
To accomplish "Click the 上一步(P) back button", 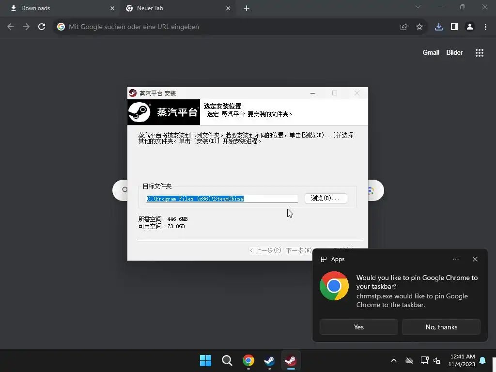I will [x=265, y=250].
